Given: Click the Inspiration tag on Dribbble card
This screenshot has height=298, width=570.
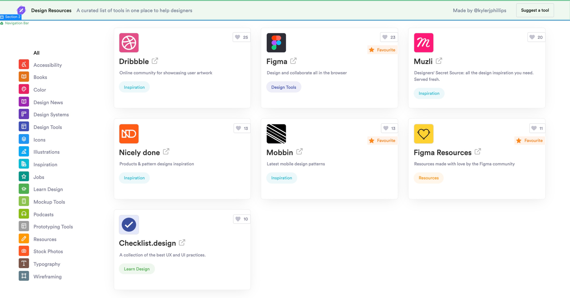Looking at the screenshot, I should [134, 87].
